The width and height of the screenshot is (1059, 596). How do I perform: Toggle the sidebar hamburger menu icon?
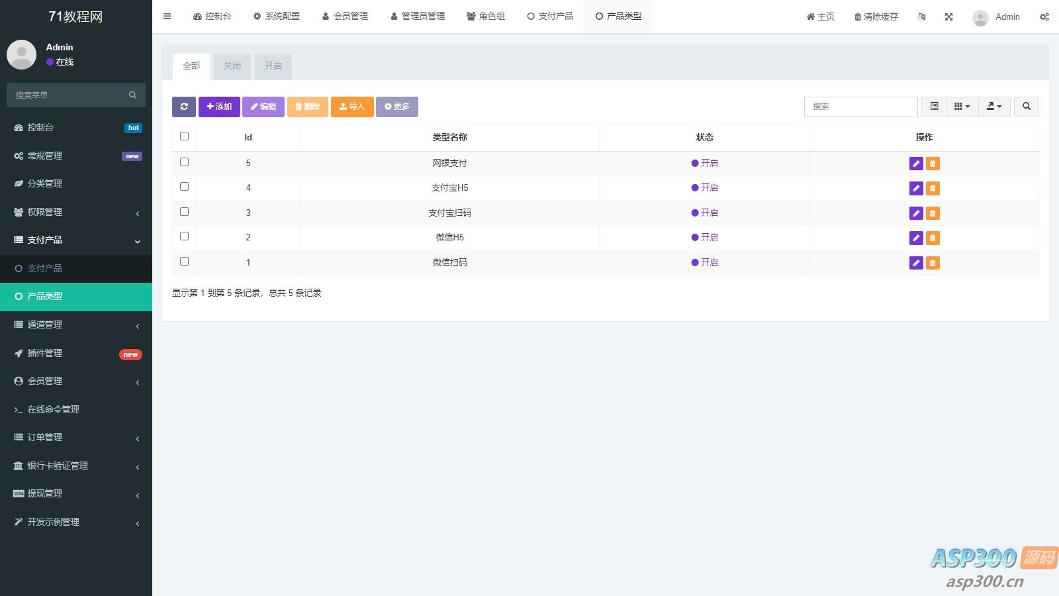167,17
